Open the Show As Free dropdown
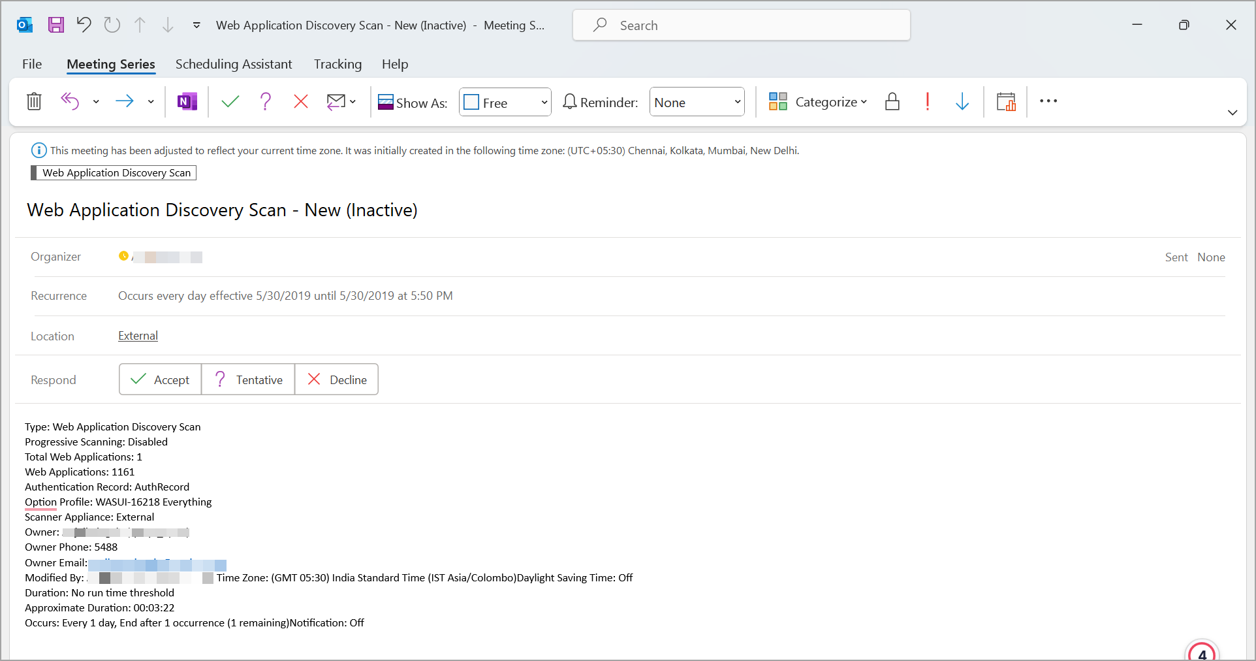Screen dimensions: 1256x661 tap(543, 102)
